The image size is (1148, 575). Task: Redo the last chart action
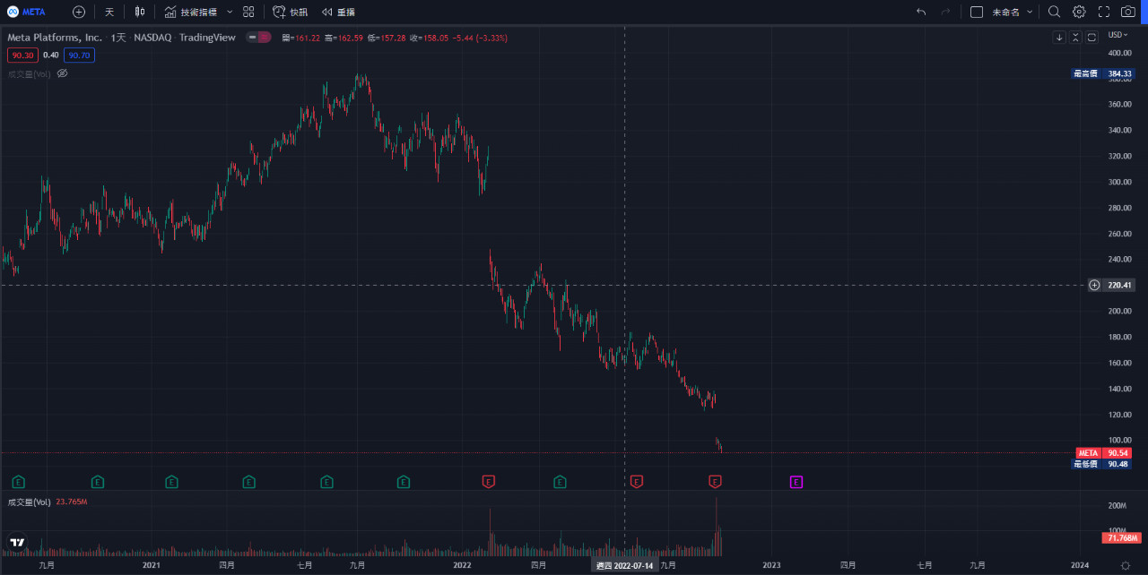click(x=945, y=12)
